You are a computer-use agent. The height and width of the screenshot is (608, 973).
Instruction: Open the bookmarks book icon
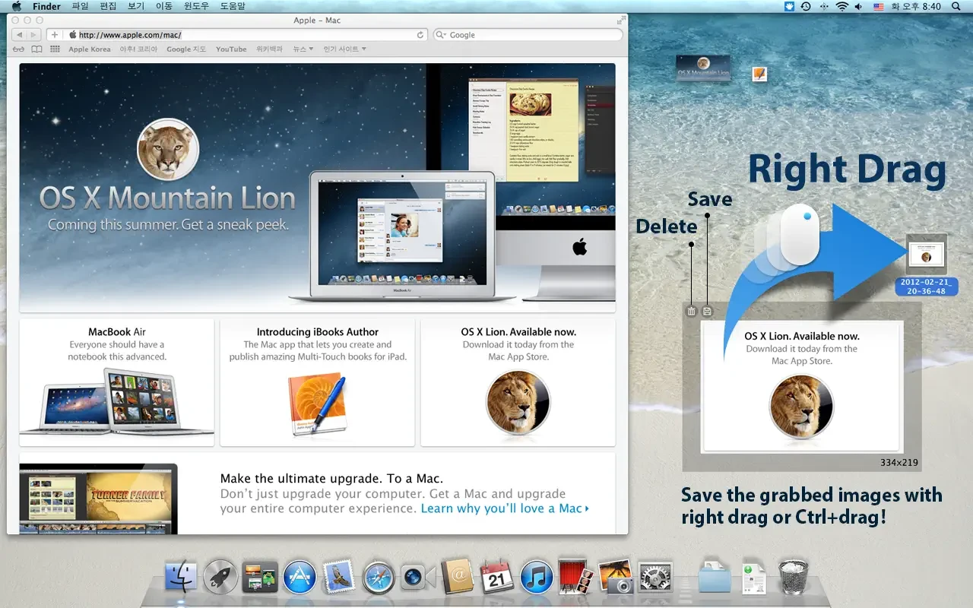37,49
